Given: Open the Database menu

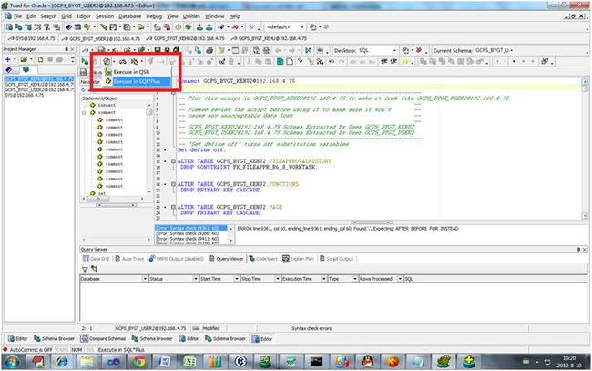Looking at the screenshot, I should click(x=130, y=16).
